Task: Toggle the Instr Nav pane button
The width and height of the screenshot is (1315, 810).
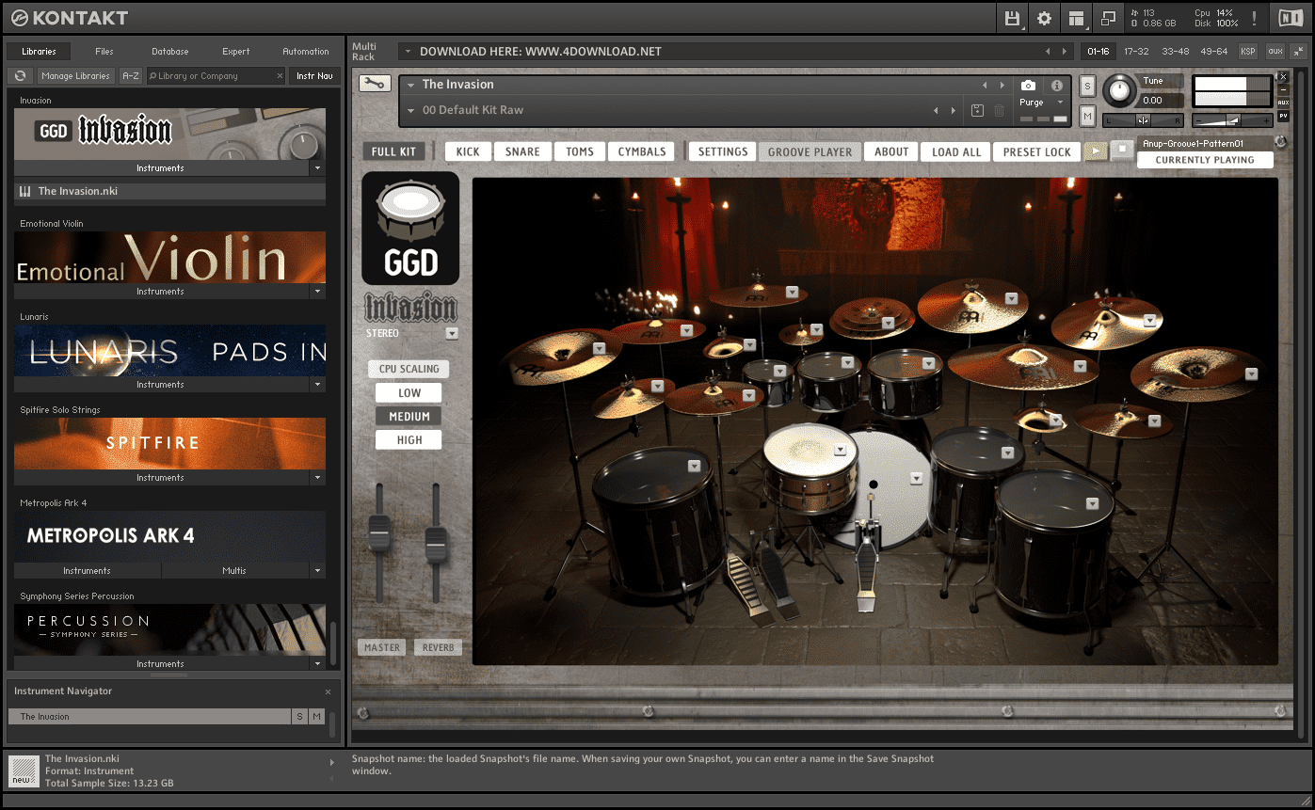Action: pos(314,75)
